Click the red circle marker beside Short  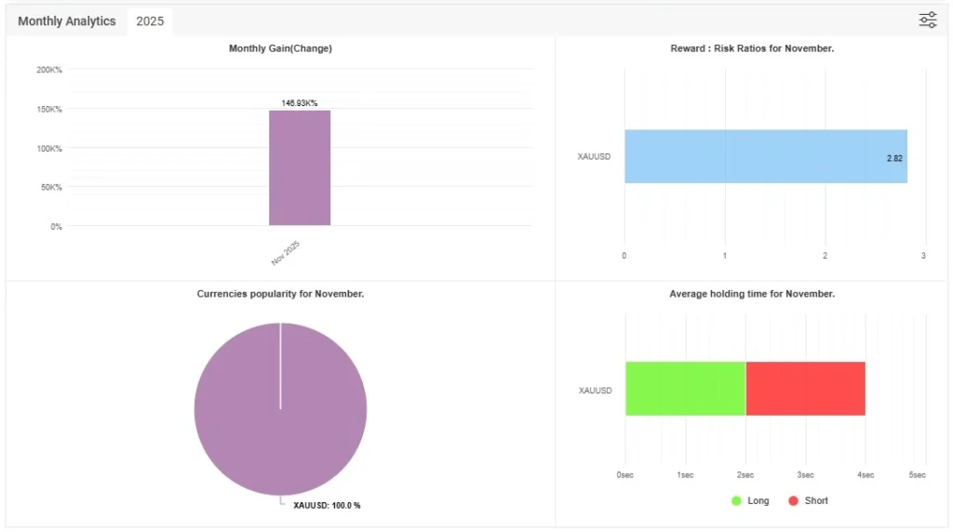coord(794,500)
